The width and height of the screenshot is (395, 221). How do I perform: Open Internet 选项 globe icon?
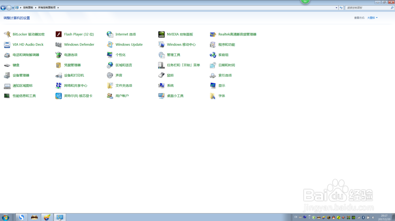pyautogui.click(x=110, y=34)
